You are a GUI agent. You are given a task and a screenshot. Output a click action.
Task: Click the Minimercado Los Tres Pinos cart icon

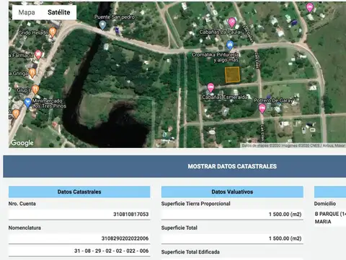coord(27,103)
